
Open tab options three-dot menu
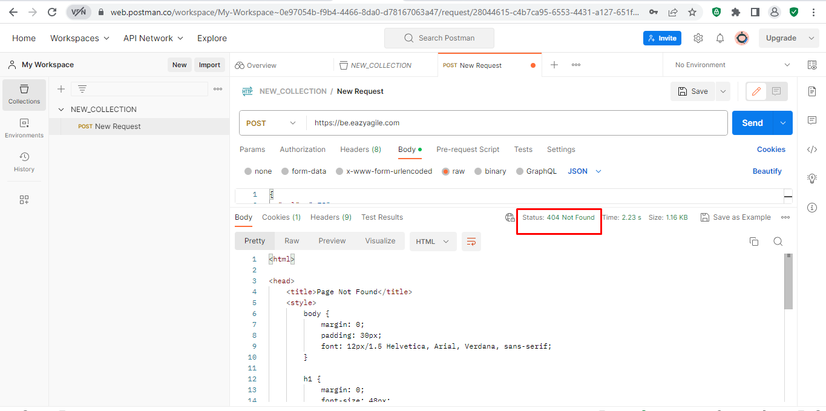576,65
